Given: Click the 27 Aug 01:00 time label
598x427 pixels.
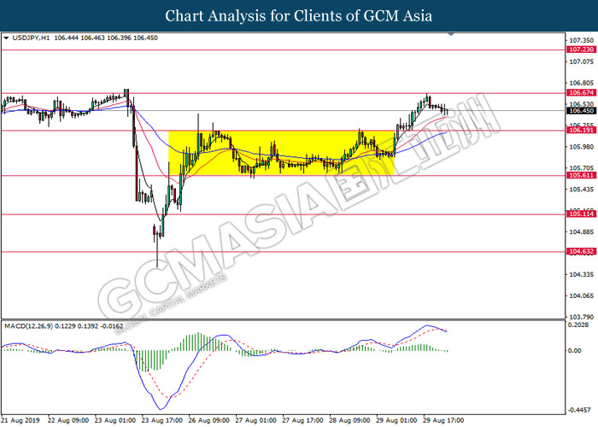Looking at the screenshot, I should 256,420.
